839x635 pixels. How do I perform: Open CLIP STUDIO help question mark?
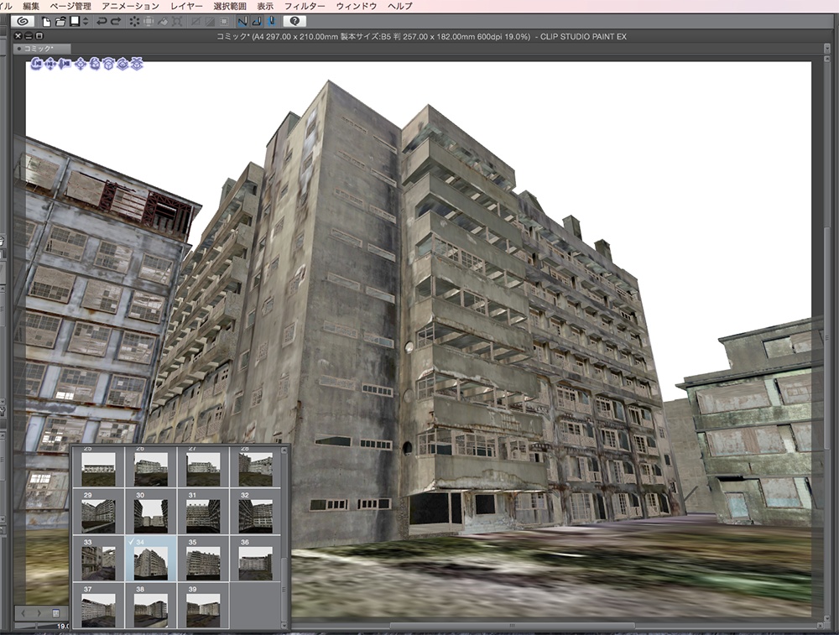(294, 22)
